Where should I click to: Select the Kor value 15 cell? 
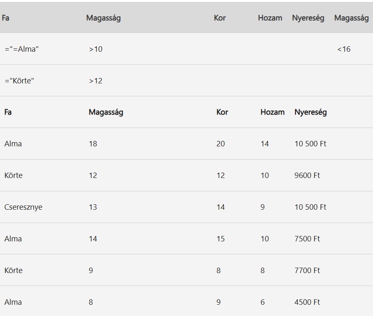pyautogui.click(x=220, y=239)
